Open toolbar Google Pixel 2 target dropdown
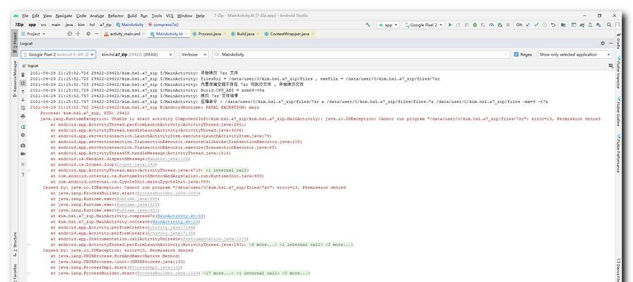Image resolution: width=633 pixels, height=282 pixels. tap(423, 25)
